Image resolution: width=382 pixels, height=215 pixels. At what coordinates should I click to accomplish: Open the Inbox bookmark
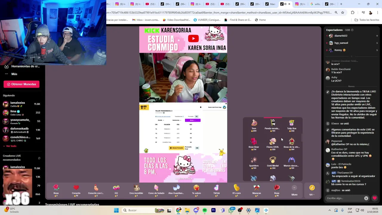(x=146, y=20)
